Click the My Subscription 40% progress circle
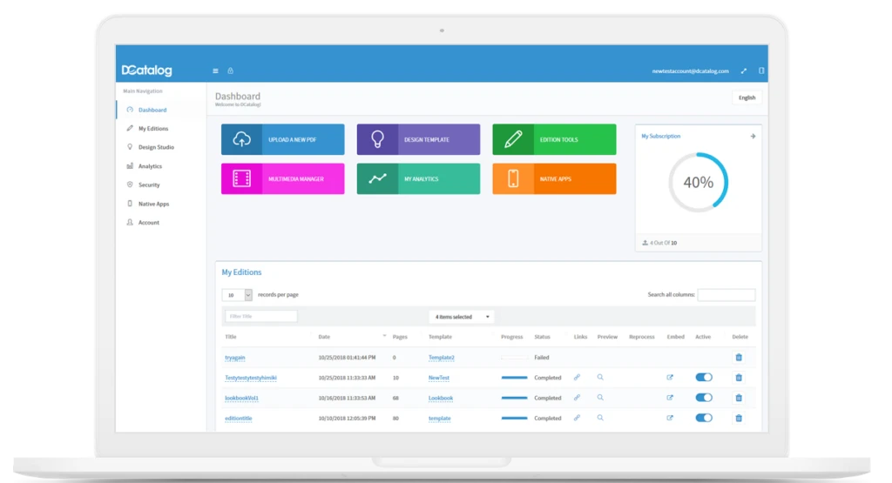 698,183
